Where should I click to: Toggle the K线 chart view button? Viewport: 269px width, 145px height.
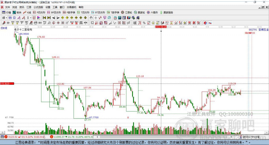(27, 12)
